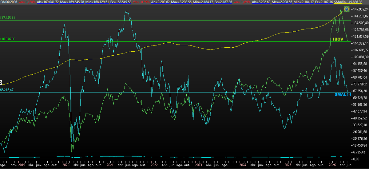Click the 2019 year label on time axis
Viewport: 369px width, 169px height.
(22, 165)
